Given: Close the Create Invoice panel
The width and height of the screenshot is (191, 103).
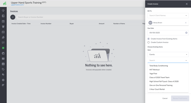Looking at the screenshot, I should click(x=187, y=4).
